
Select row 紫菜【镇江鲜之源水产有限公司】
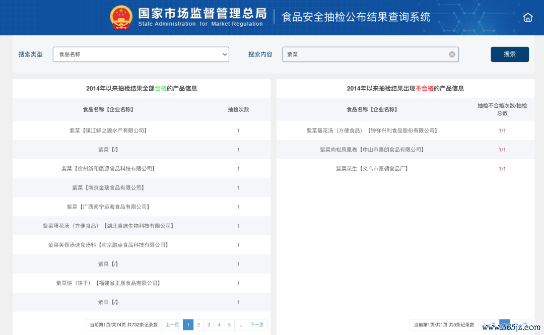(142, 130)
